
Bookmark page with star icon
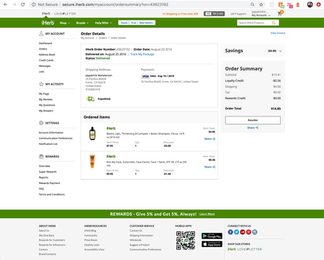click(x=261, y=5)
